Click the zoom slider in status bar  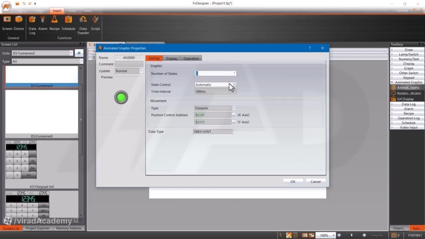[352, 235]
